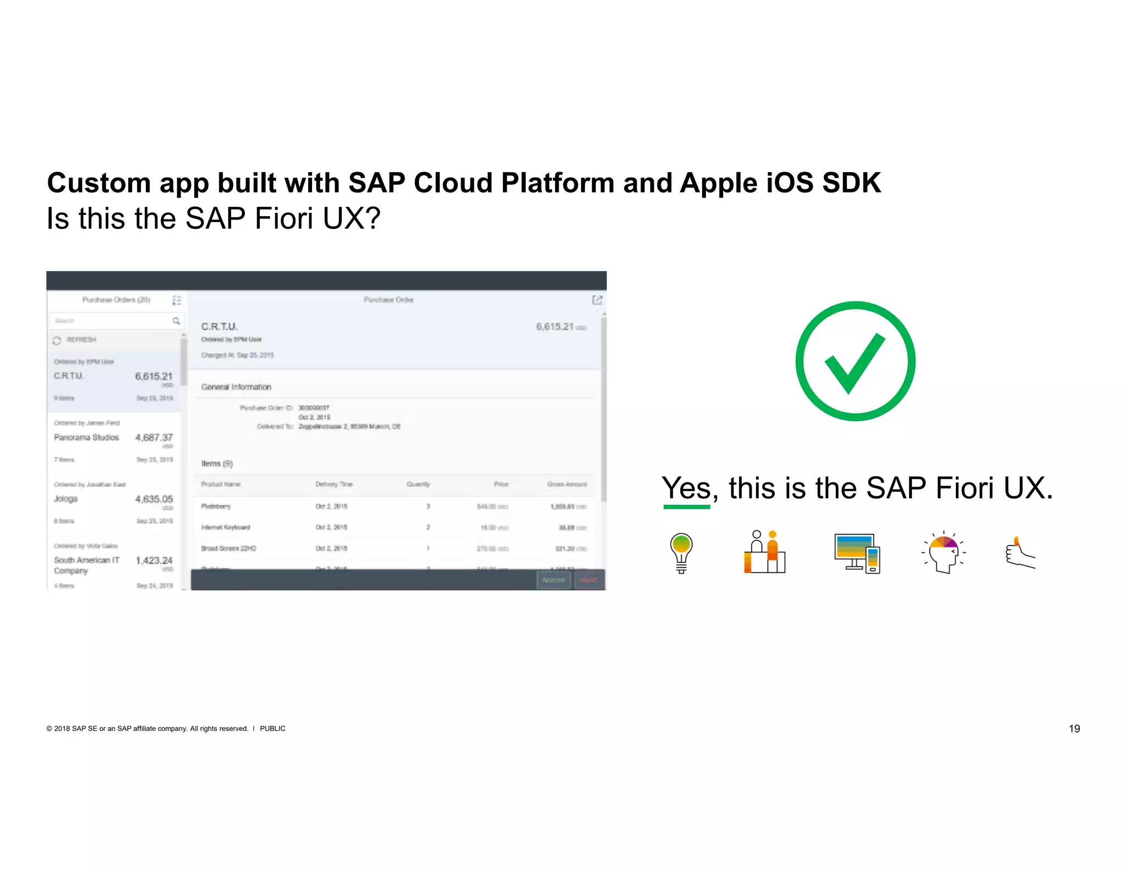
Task: Click the Delivery Time column header
Action: tap(334, 484)
